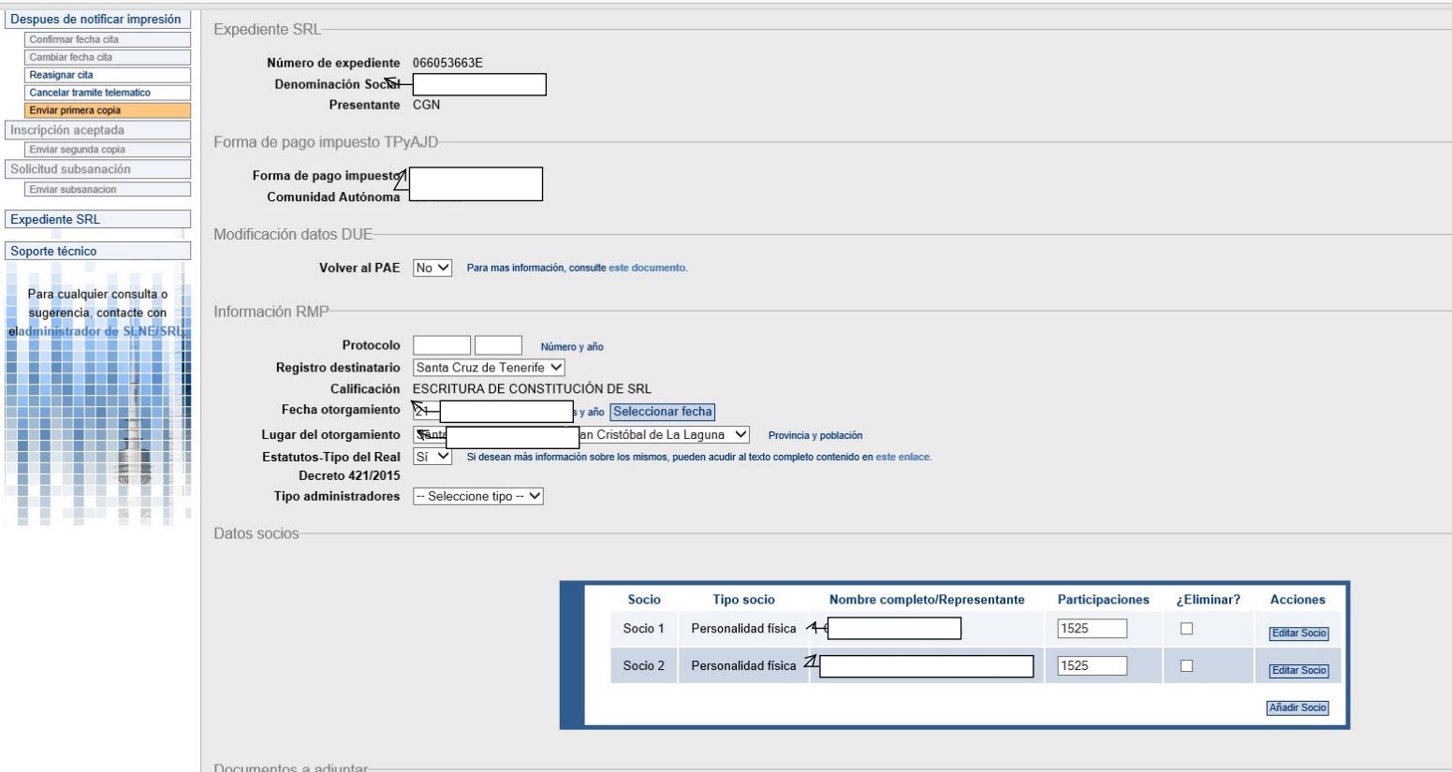Follow the 'este enlace' link
The image size is (1452, 772).
903,458
